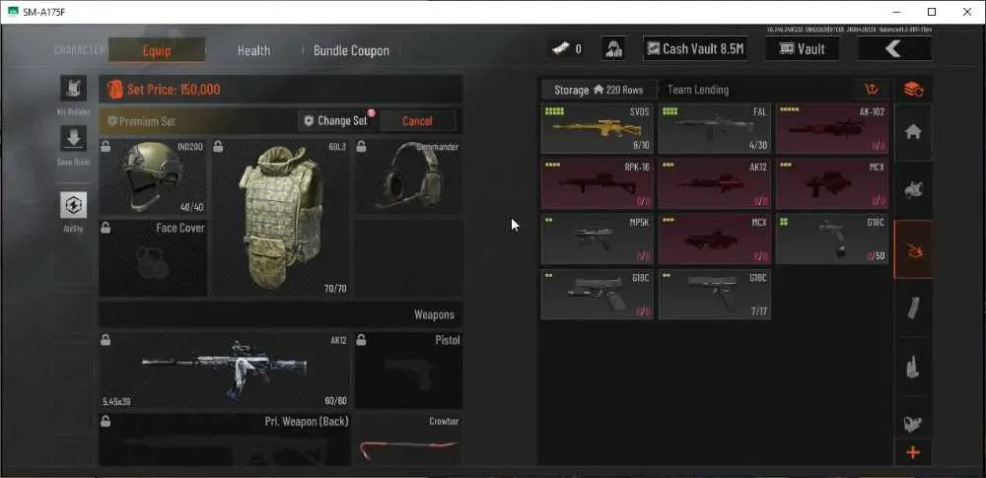Select the highlighted weapons category icon in the sidebar
This screenshot has height=478, width=986.
point(913,249)
